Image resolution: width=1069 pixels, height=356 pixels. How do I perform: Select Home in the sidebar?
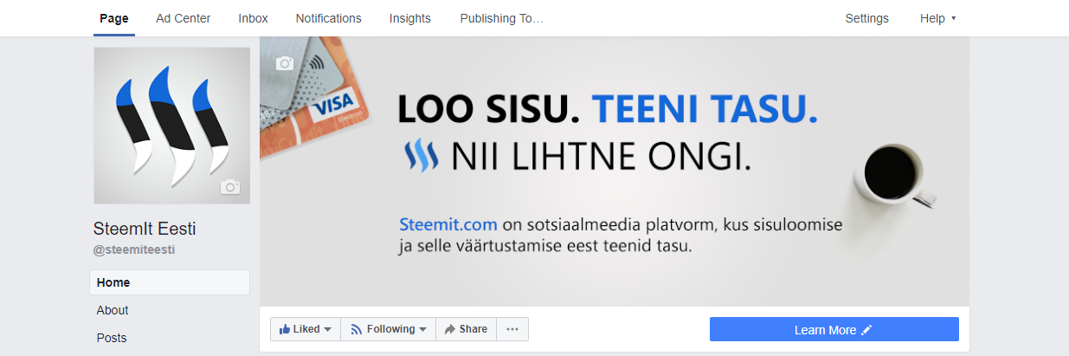point(170,282)
